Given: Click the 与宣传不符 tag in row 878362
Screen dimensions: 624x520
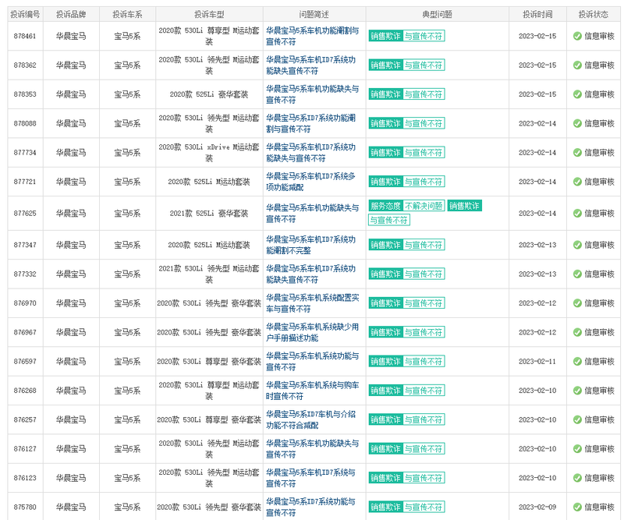Looking at the screenshot, I should 424,65.
